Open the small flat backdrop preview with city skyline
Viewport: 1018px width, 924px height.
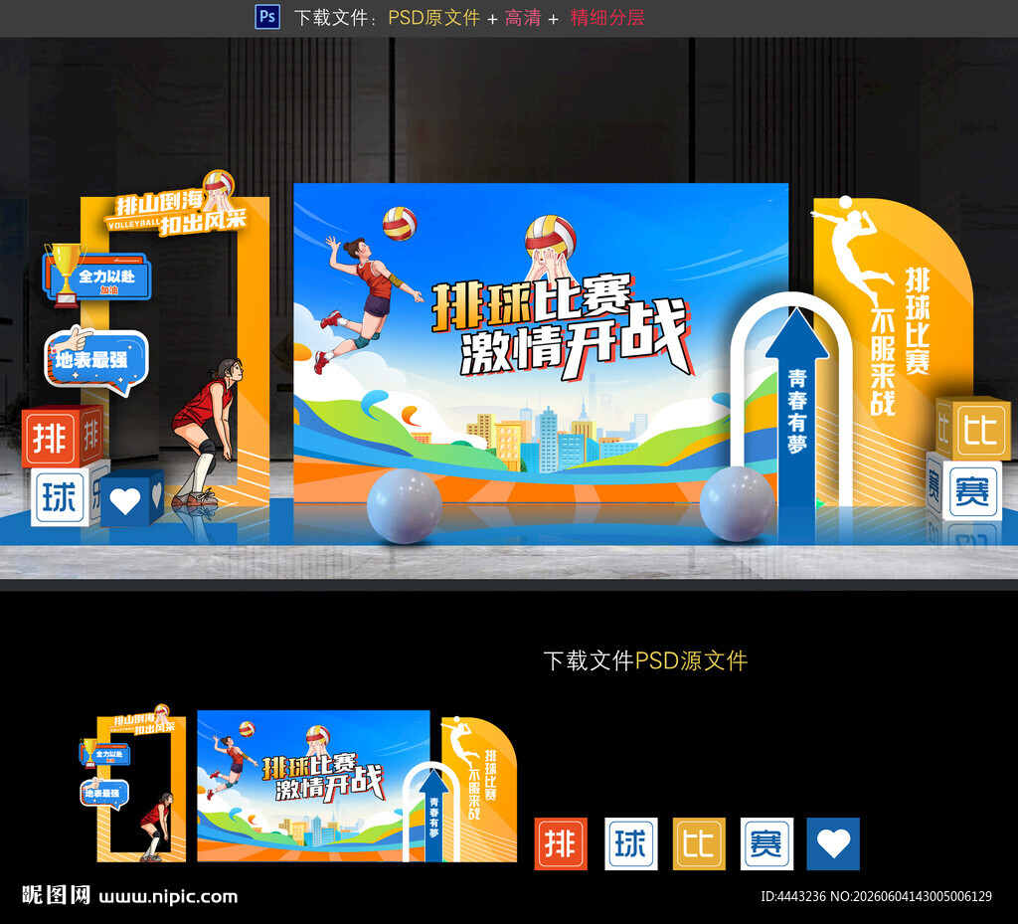313,787
